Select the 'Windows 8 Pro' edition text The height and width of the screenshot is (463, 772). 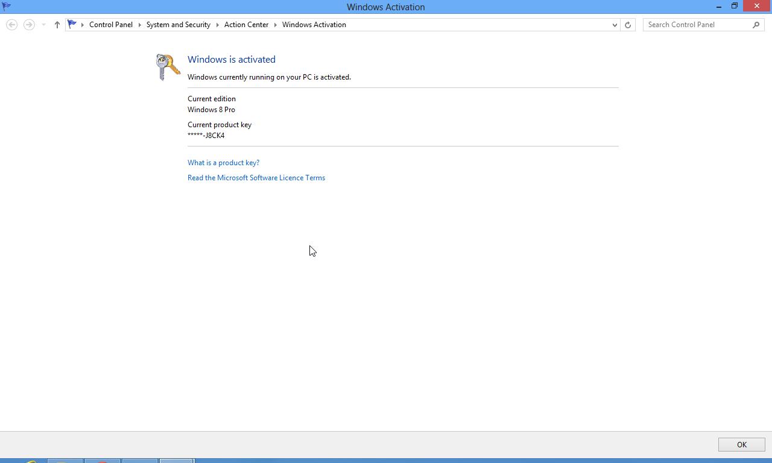click(x=211, y=110)
